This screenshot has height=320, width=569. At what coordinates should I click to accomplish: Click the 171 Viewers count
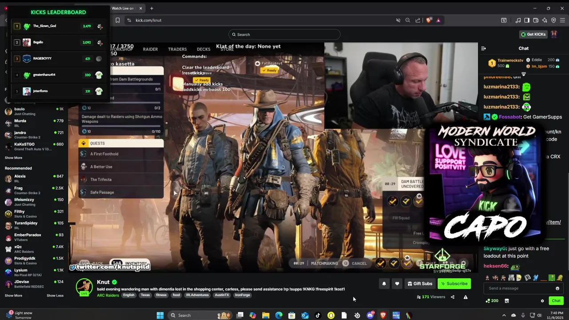tap(431, 297)
